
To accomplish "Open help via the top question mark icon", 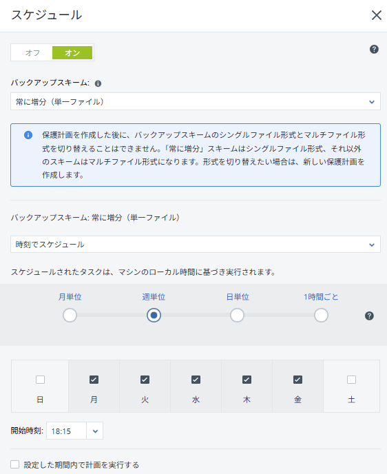I will click(374, 50).
